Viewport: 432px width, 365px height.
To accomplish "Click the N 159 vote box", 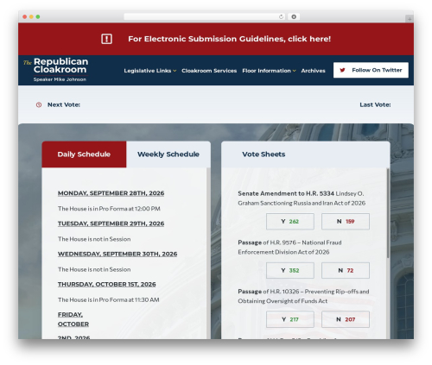I will [x=346, y=222].
